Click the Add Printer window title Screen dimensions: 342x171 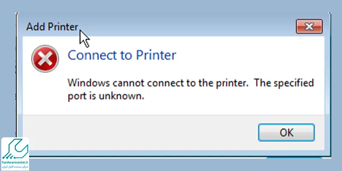coord(52,27)
